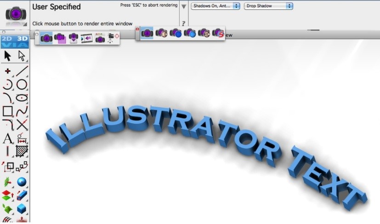
Task: Open the filmstrip animation render icon
Action: coord(86,38)
